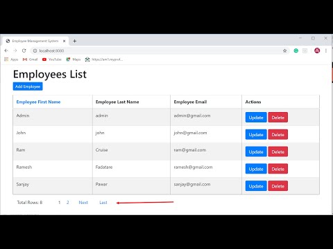Click the Employee Last Name header
The image size is (333, 249).
click(117, 102)
